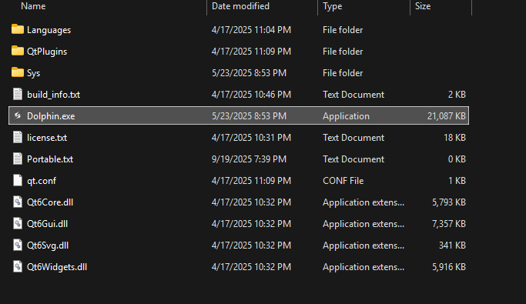Sort by the Date modified column header
The width and height of the screenshot is (526, 304).
pyautogui.click(x=240, y=6)
